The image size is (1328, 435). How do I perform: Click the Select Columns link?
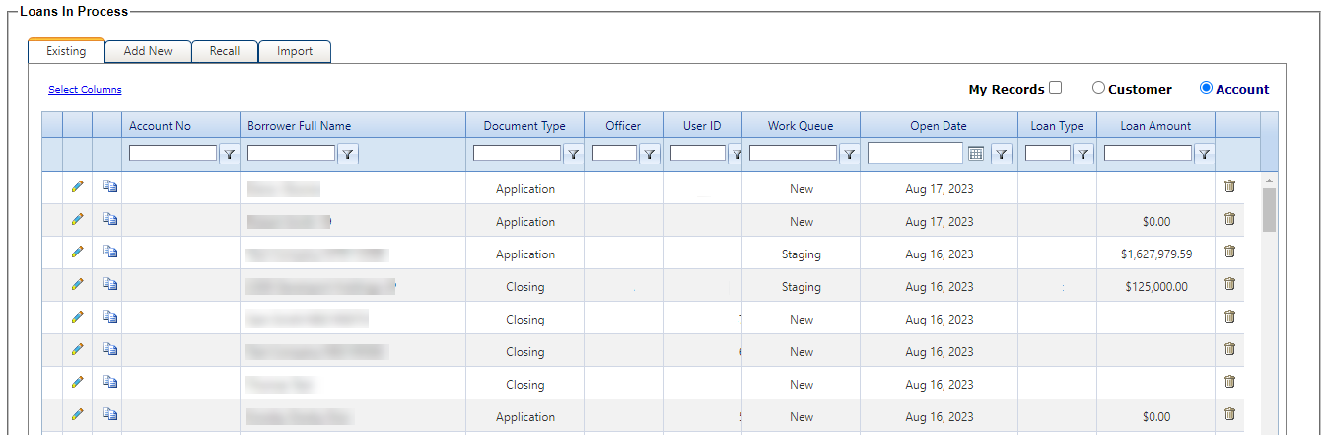click(85, 90)
